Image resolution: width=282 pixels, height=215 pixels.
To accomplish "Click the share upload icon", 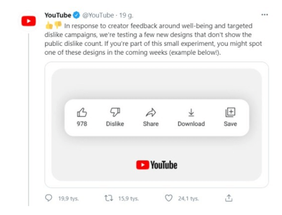I will pos(229,198).
